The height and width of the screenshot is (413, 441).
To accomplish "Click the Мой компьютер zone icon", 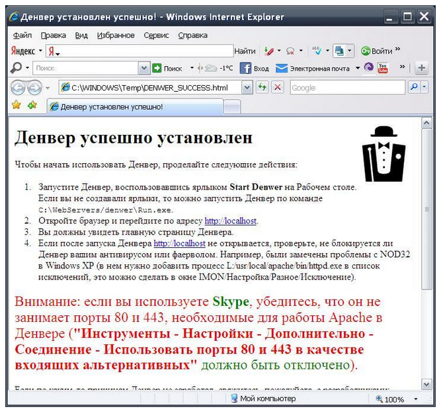I will [234, 398].
